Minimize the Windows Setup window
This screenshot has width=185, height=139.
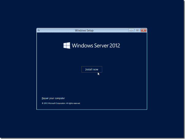point(131,30)
